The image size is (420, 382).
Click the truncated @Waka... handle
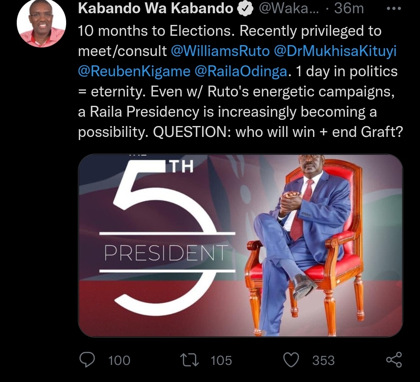pos(289,9)
